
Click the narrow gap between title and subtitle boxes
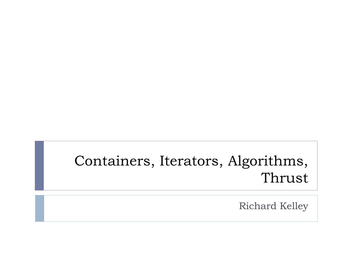point(176,193)
